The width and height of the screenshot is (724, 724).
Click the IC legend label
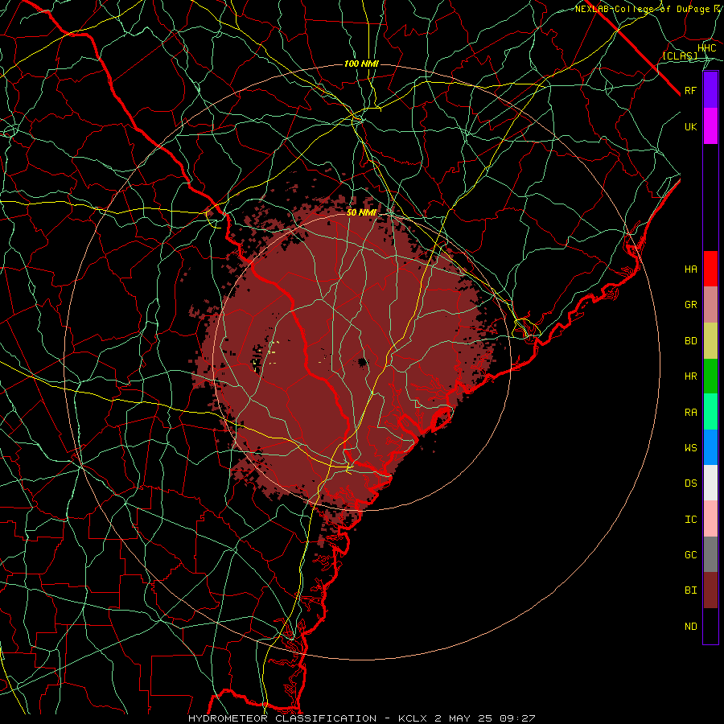click(690, 520)
